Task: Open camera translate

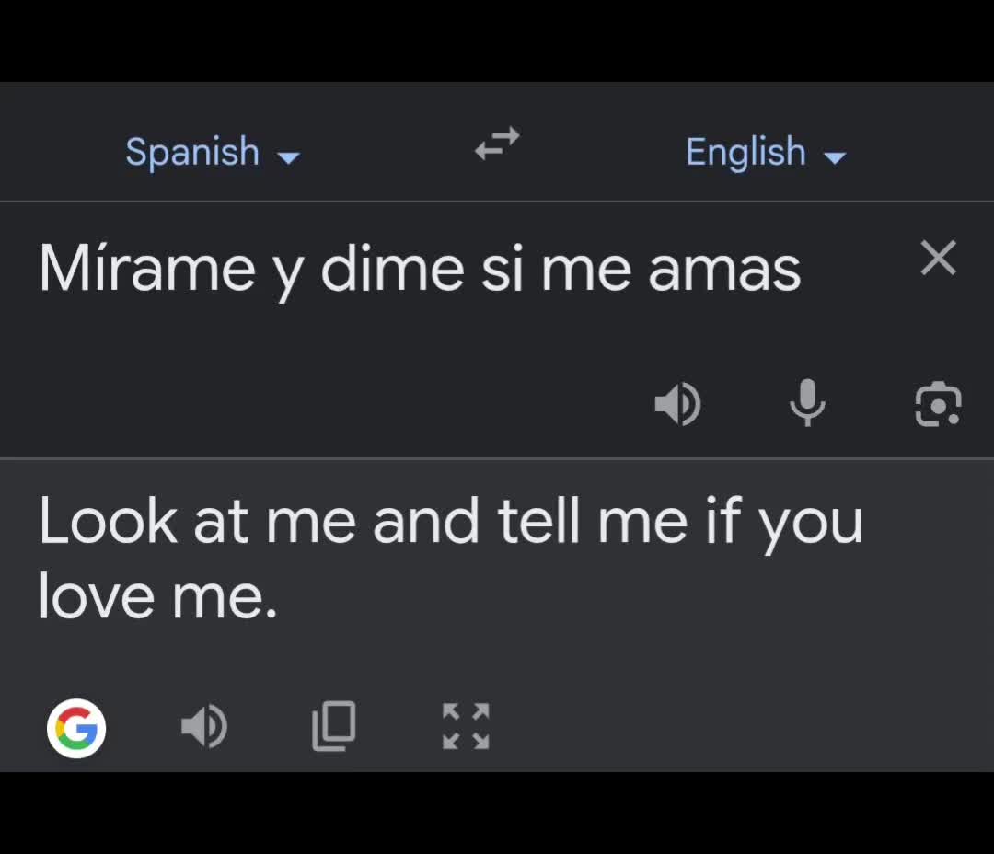Action: (938, 404)
